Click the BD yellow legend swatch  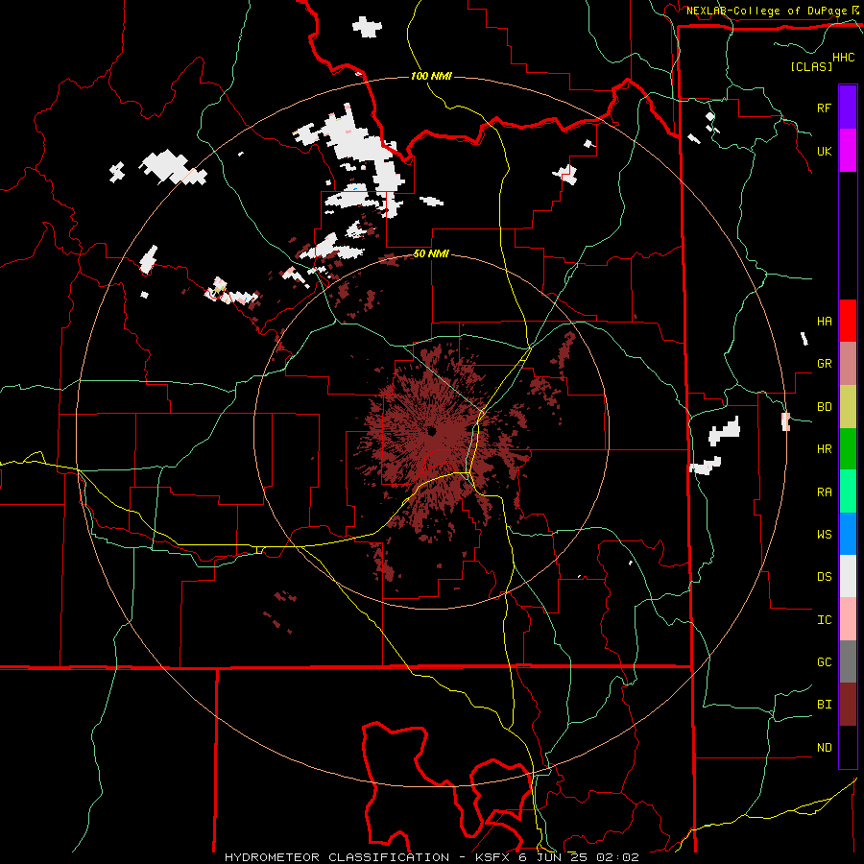pos(848,407)
